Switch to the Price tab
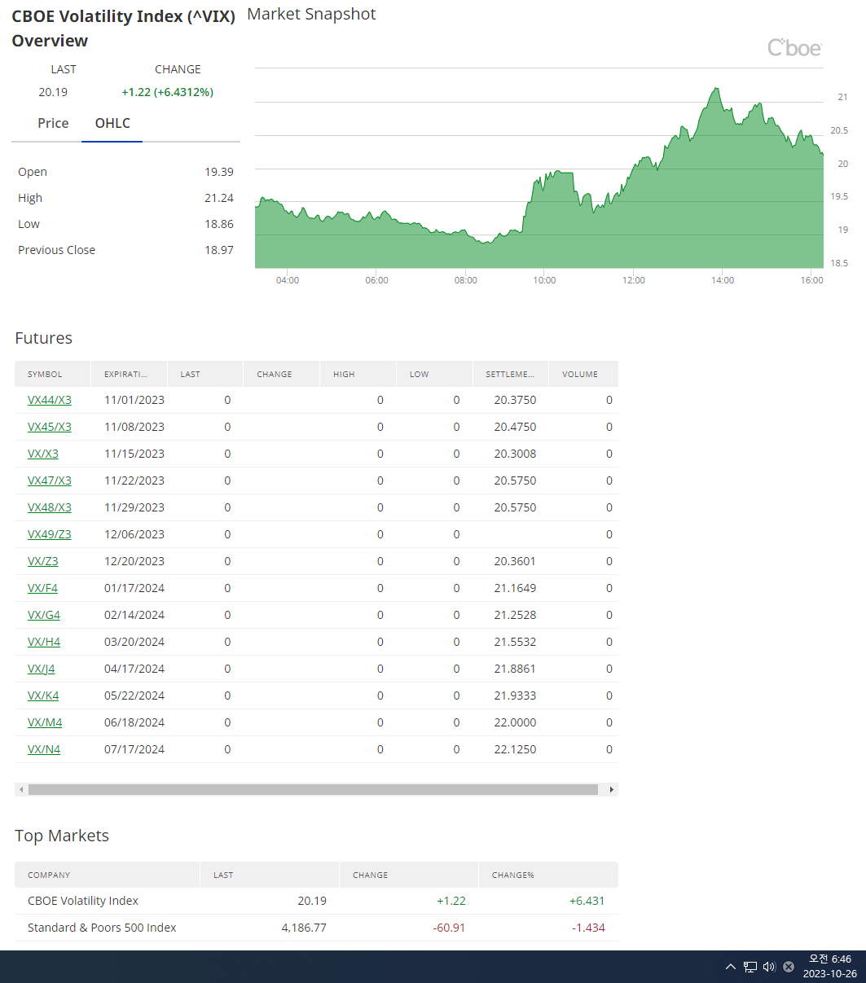 (53, 123)
